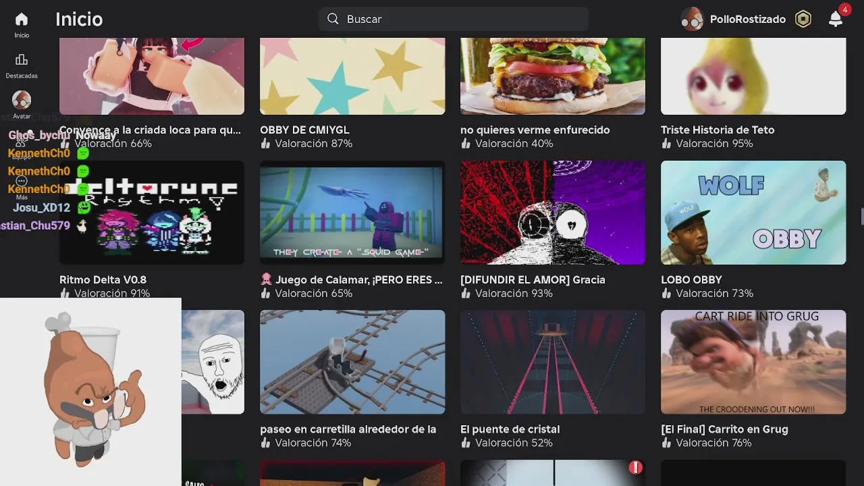Click thumbs-up icon beside Valoración 65%
This screenshot has height=486, width=864.
[x=265, y=294]
